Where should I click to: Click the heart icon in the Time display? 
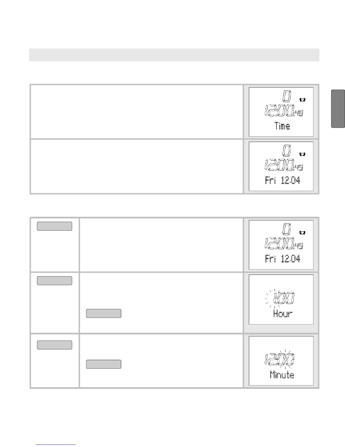pyautogui.click(x=302, y=100)
